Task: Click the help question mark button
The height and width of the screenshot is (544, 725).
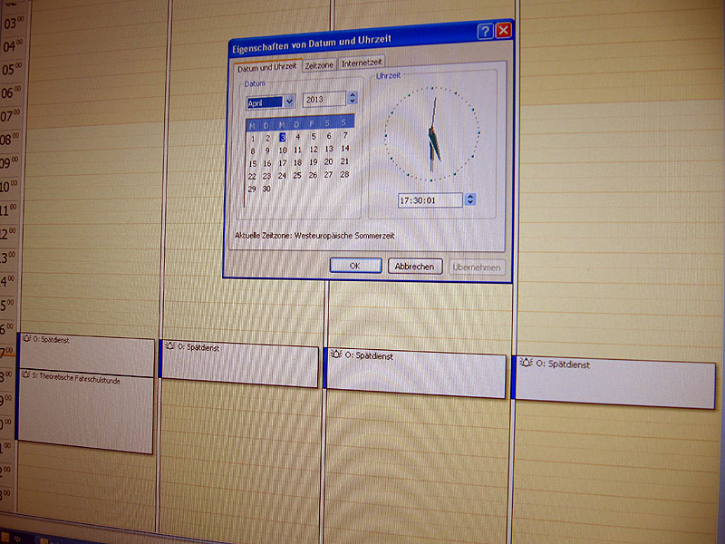Action: coord(486,31)
